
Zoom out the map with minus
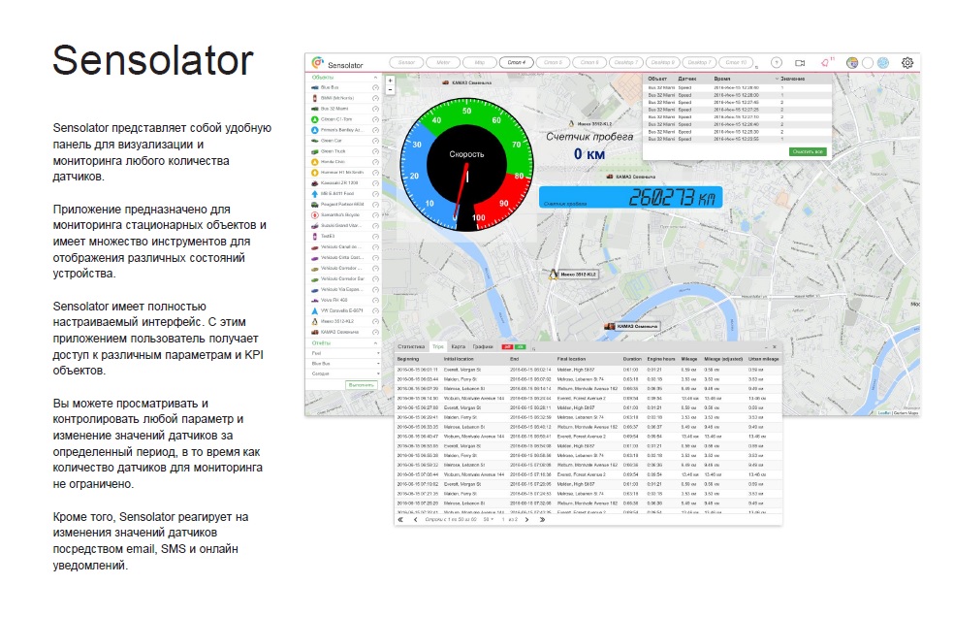390,89
